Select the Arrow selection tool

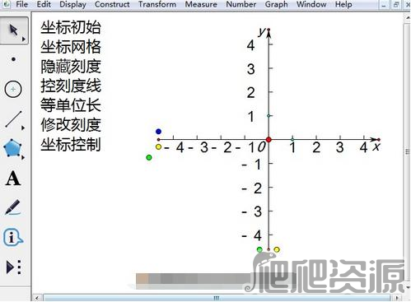(x=13, y=30)
